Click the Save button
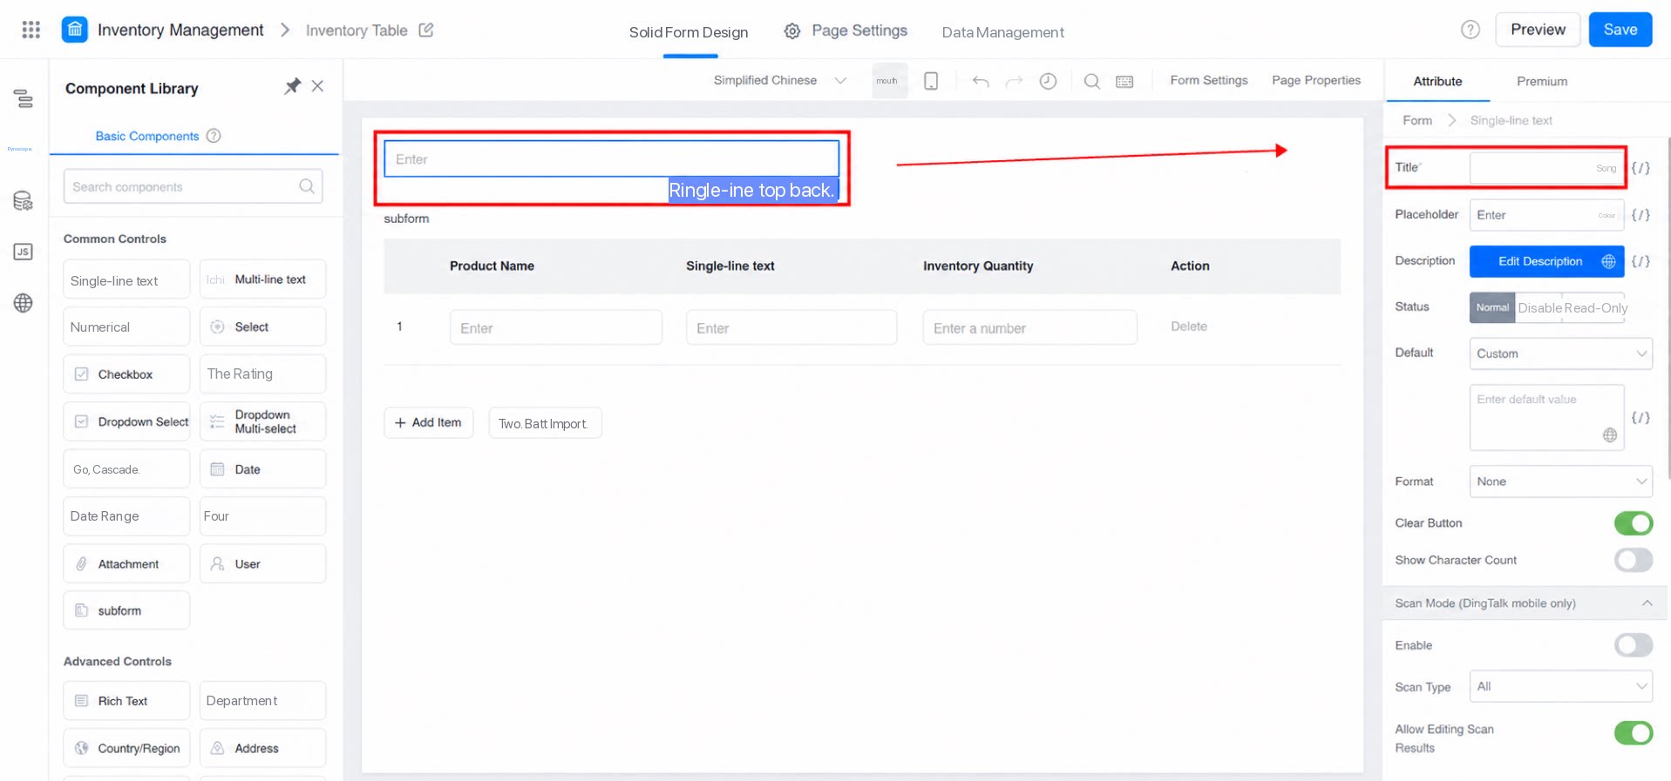Image resolution: width=1671 pixels, height=781 pixels. (1620, 30)
